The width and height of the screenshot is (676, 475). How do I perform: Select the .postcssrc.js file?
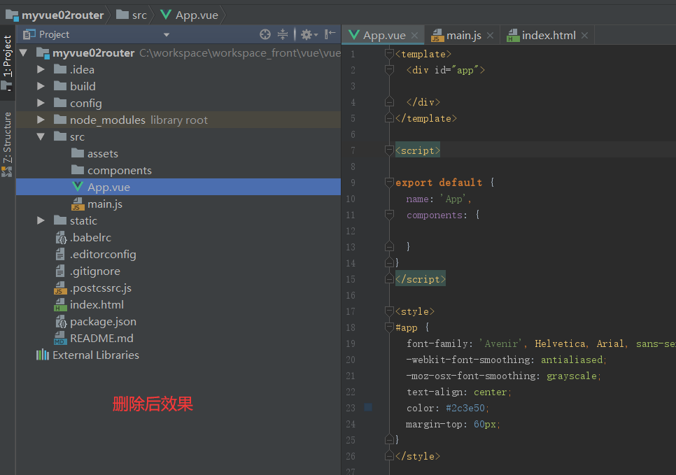point(92,288)
